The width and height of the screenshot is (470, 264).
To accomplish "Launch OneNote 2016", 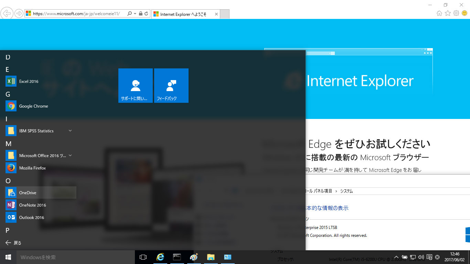I will tap(41, 205).
